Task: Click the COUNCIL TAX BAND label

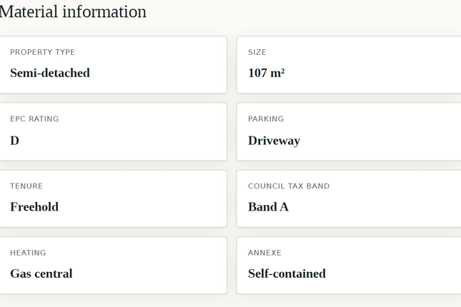Action: point(289,186)
